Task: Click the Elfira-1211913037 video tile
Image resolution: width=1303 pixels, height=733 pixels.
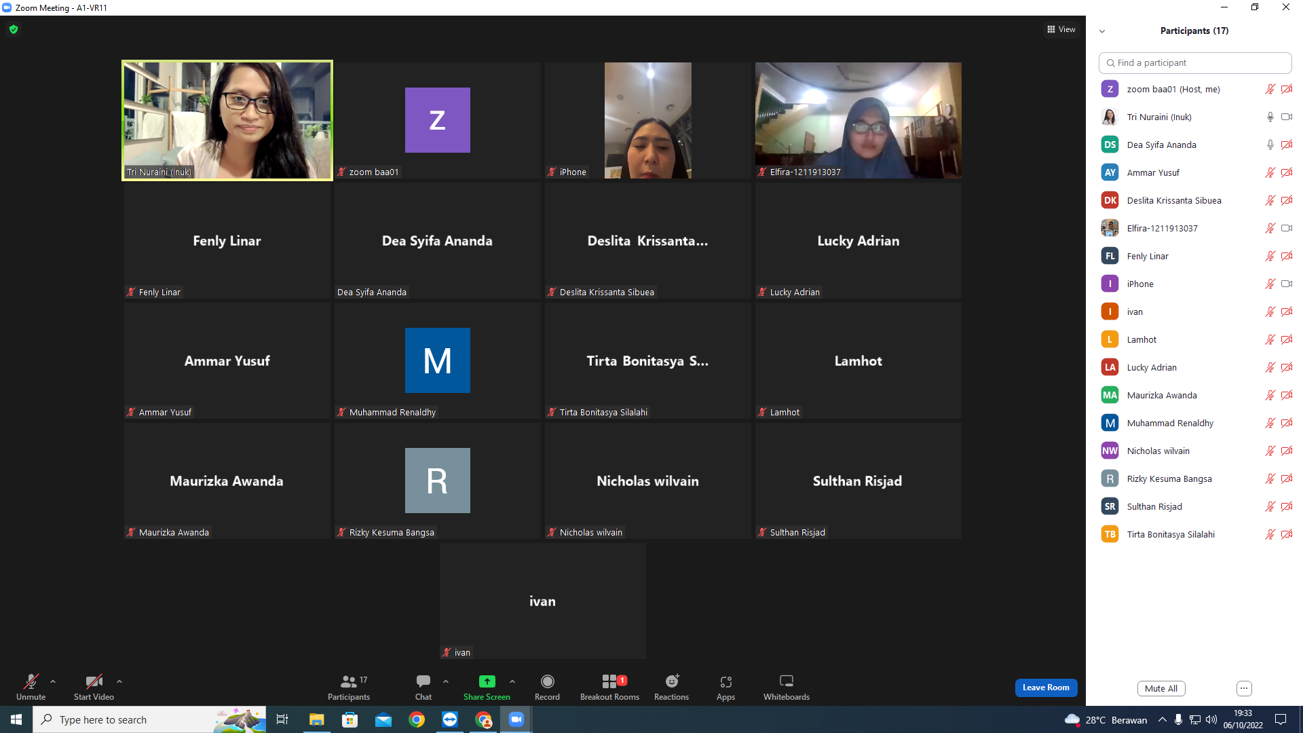Action: pos(858,120)
